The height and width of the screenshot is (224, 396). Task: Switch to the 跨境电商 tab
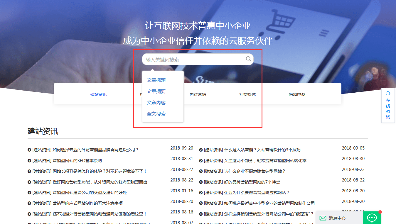pyautogui.click(x=297, y=94)
